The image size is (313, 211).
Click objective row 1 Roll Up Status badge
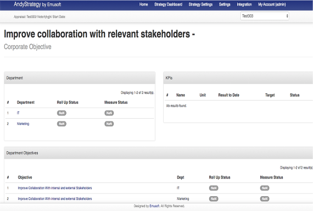coord(214,188)
